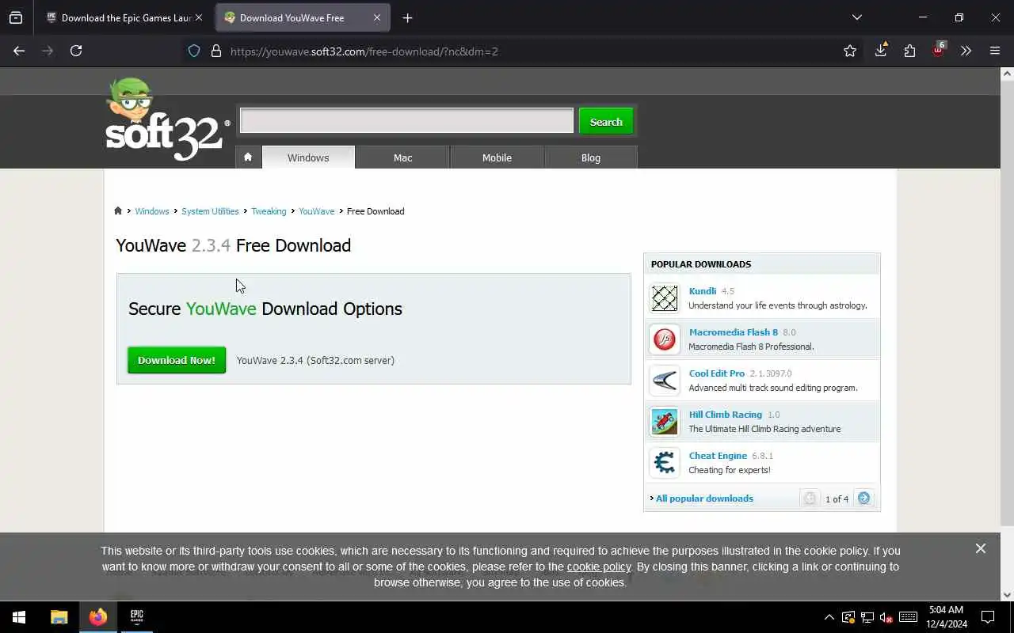1014x633 pixels.
Task: Open the Windows Start menu
Action: pos(19,617)
